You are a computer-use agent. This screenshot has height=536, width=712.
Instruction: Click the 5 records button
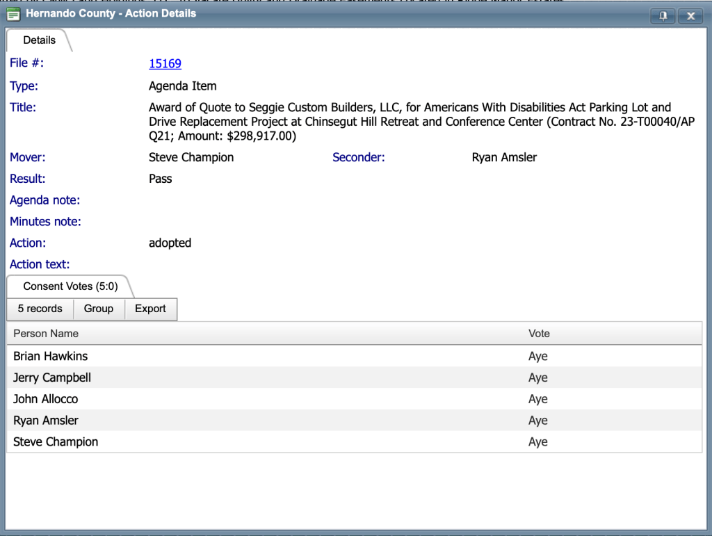pos(40,309)
